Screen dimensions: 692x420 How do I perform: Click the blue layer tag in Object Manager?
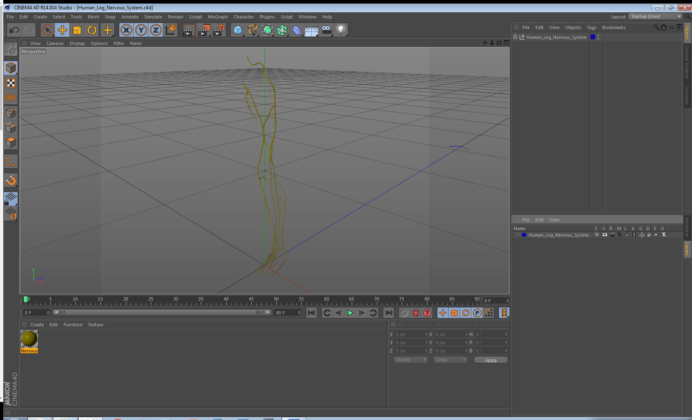[x=593, y=37]
